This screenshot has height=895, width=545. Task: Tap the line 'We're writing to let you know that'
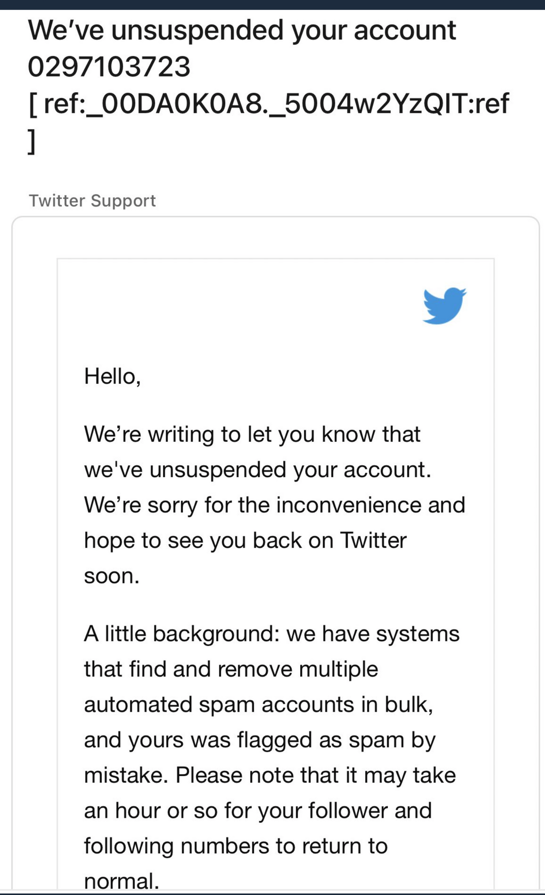click(252, 434)
